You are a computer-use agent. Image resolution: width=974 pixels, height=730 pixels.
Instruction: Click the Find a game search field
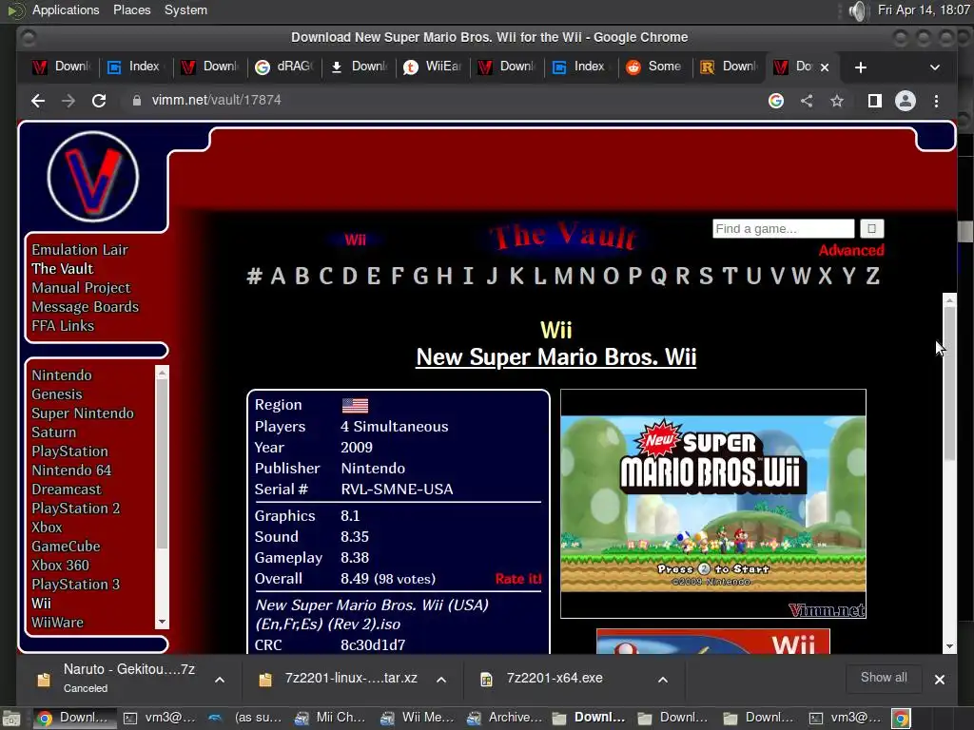pyautogui.click(x=784, y=228)
